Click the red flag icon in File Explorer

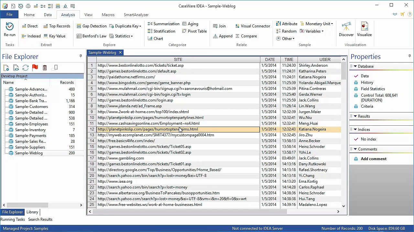click(x=35, y=68)
